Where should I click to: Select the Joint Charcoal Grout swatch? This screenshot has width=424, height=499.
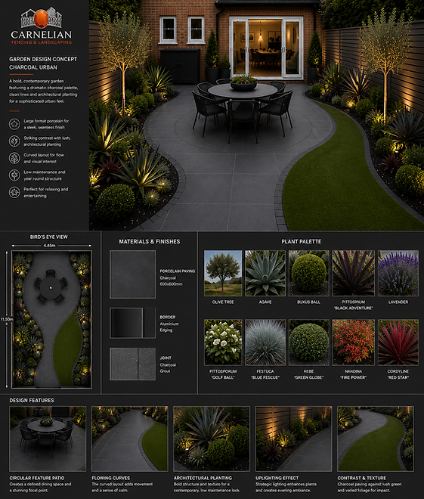132,364
